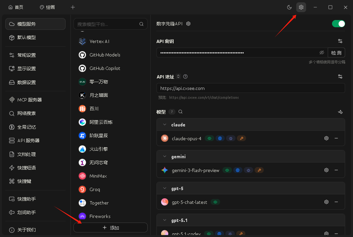Image resolution: width=353 pixels, height=237 pixels.
Task: Click gear icon next to 数字先锋API
Action: point(188,24)
